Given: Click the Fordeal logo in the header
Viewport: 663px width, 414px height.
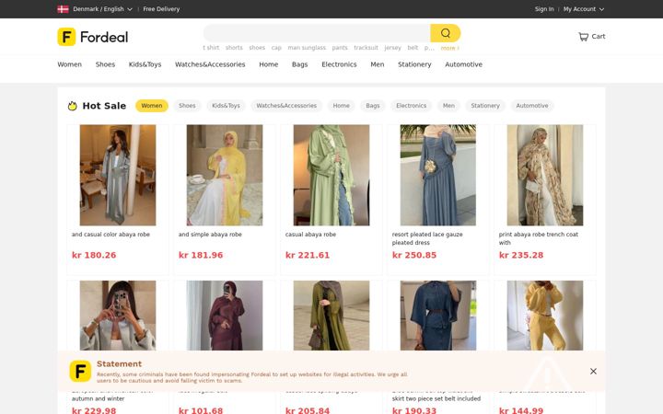Looking at the screenshot, I should click(x=93, y=37).
